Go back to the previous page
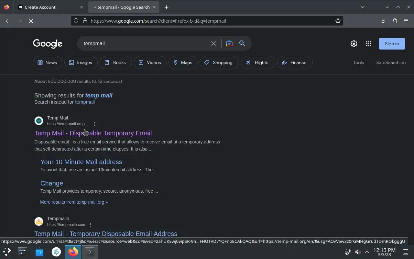Viewport: 414px width, 259px height. (8, 21)
